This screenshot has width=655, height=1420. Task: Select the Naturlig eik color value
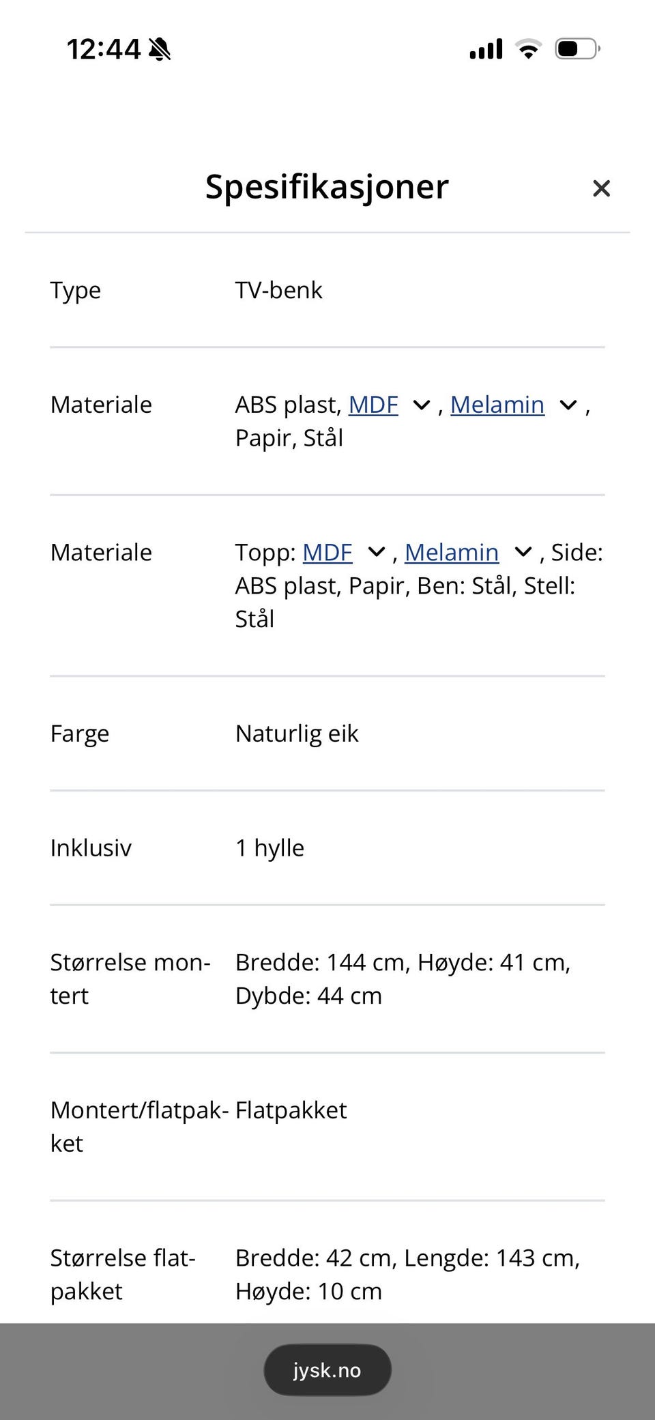[296, 734]
